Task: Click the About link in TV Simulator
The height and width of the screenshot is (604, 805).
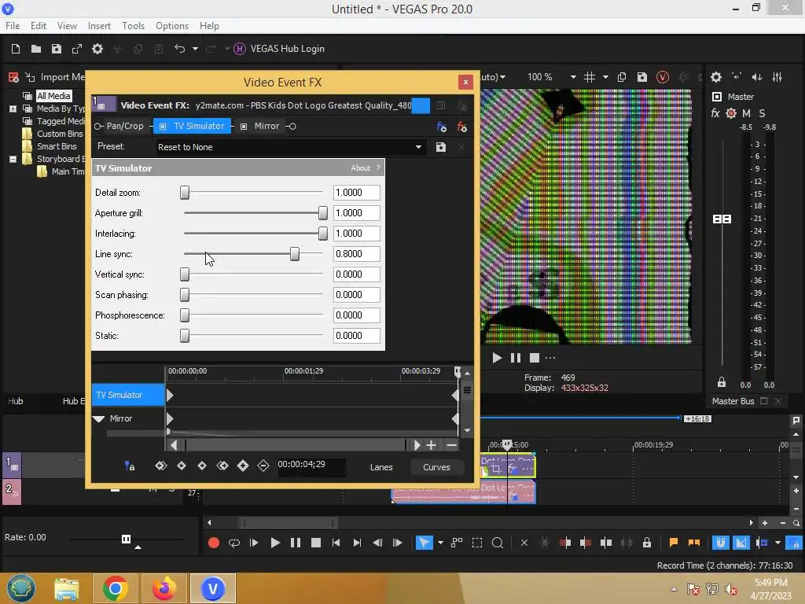Action: [360, 168]
